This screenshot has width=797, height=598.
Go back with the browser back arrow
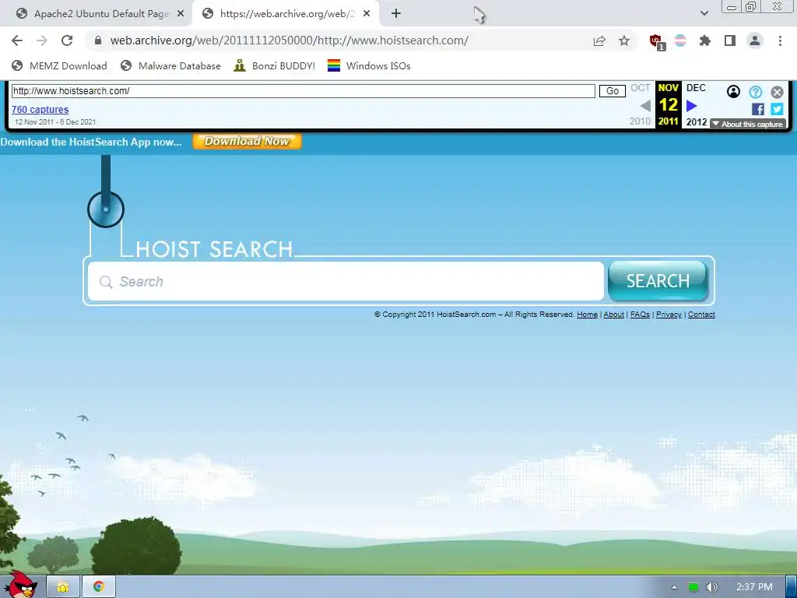pyautogui.click(x=17, y=40)
